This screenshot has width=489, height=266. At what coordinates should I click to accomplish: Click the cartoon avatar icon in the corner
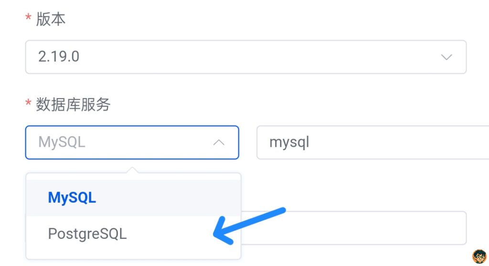pyautogui.click(x=479, y=256)
